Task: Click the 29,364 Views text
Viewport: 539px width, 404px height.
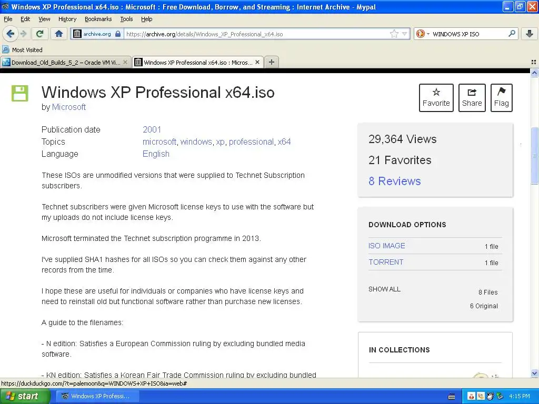Action: coord(402,139)
